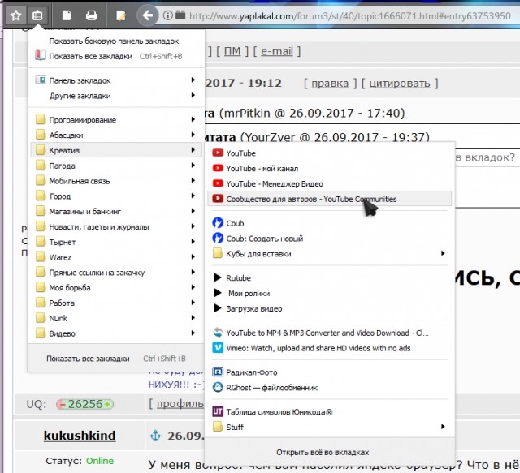The width and height of the screenshot is (520, 473).
Task: Open Coub: Создать новый bookmark
Action: pyautogui.click(x=330, y=239)
